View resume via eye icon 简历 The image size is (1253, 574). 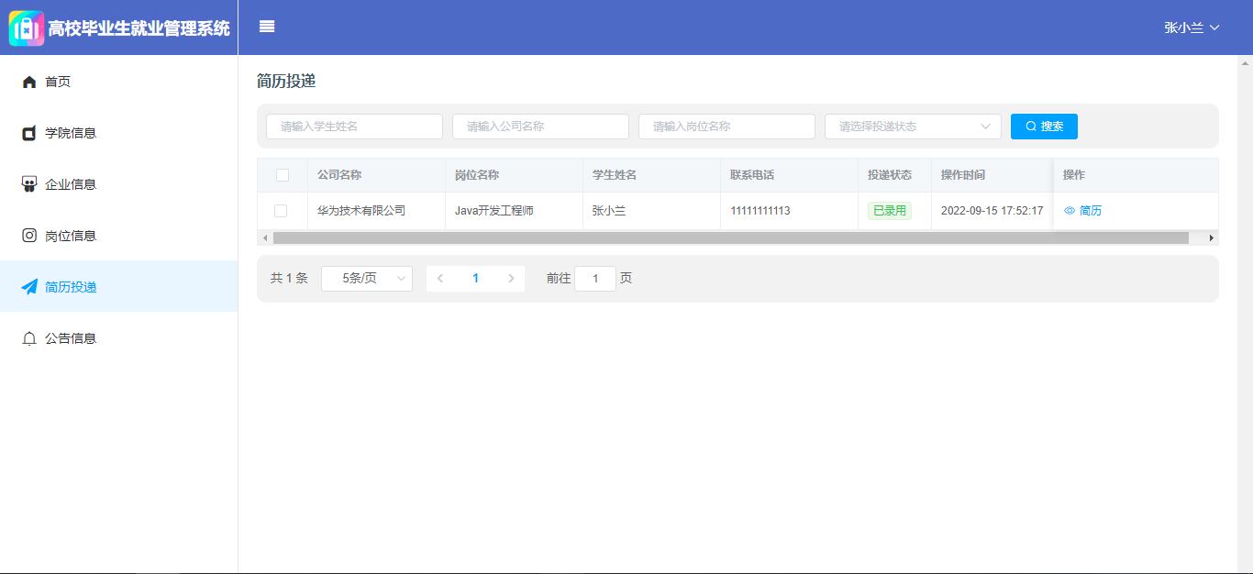point(1082,211)
